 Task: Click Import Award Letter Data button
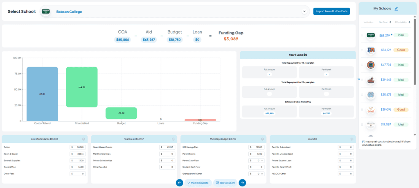click(x=331, y=11)
